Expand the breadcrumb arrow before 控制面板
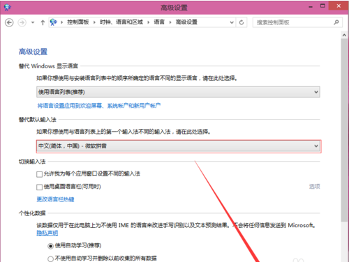 (x=62, y=22)
